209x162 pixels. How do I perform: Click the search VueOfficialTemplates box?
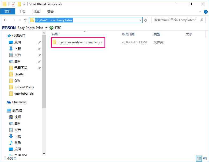(178, 20)
